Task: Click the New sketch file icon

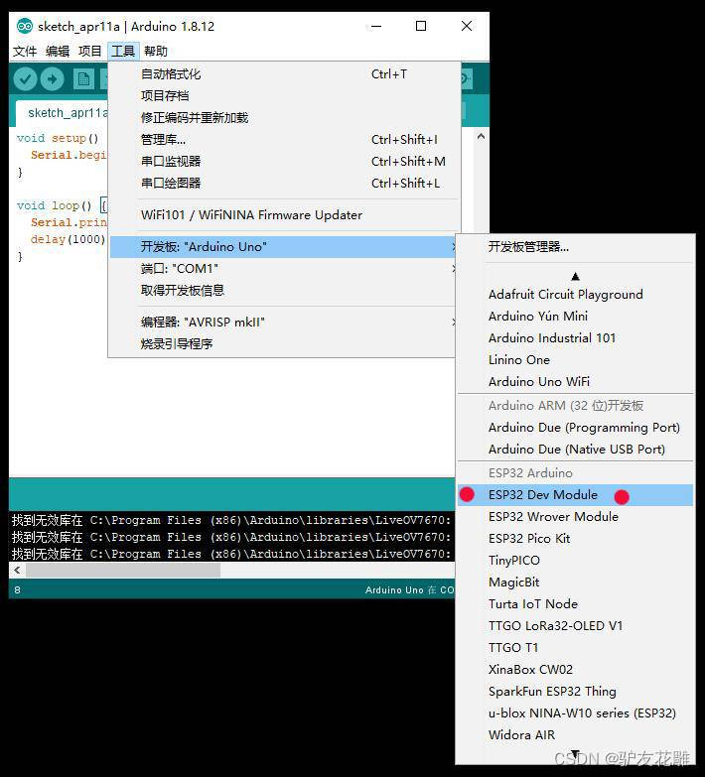Action: (x=83, y=78)
